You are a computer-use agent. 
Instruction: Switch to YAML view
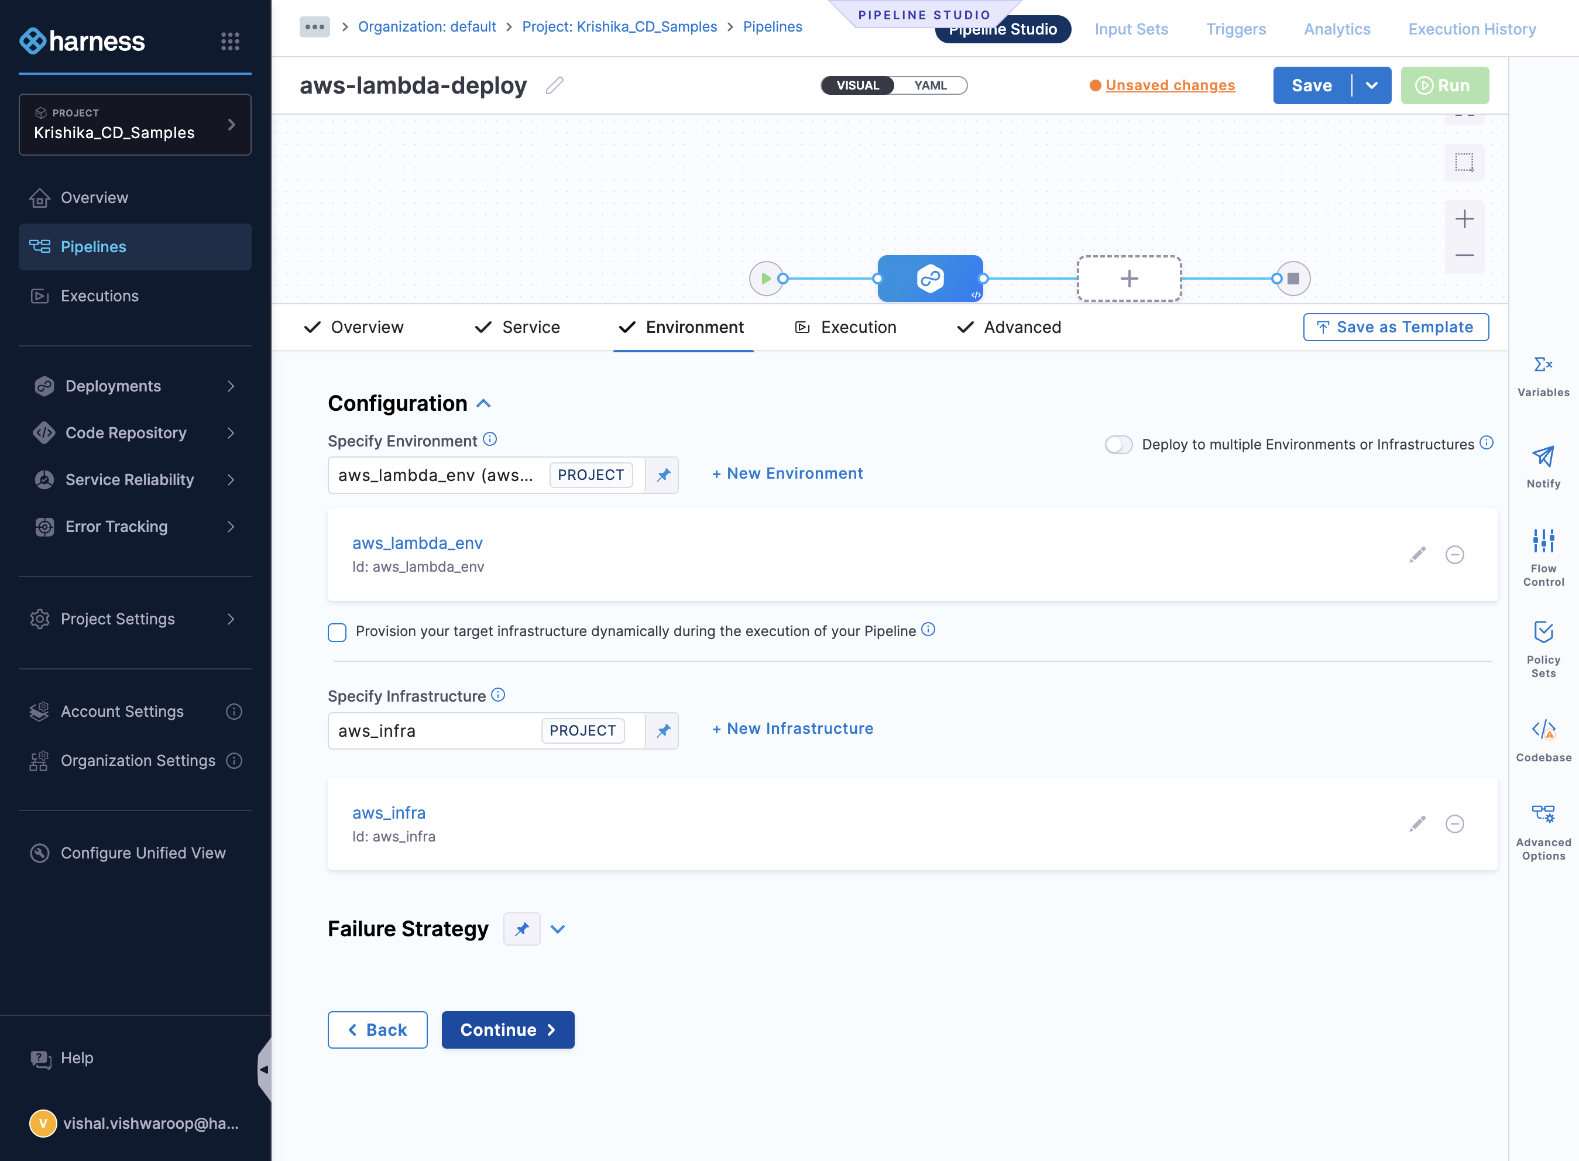click(x=930, y=85)
